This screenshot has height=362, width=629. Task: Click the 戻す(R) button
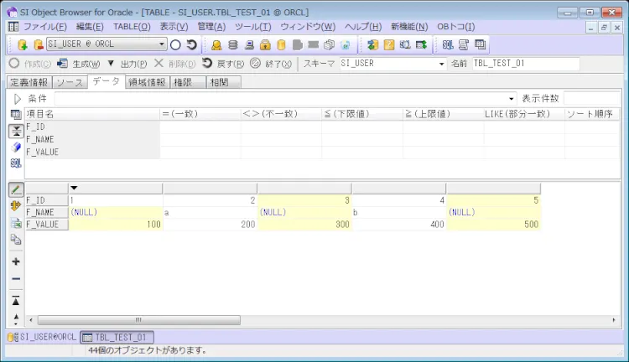(223, 64)
